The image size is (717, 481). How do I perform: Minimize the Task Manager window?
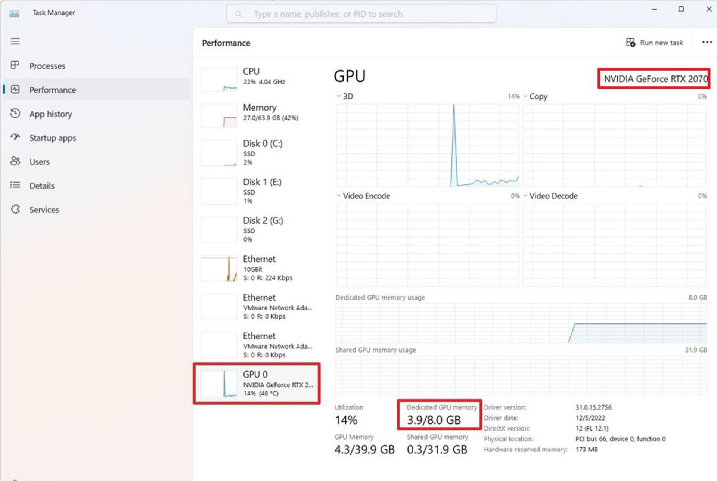tap(654, 9)
